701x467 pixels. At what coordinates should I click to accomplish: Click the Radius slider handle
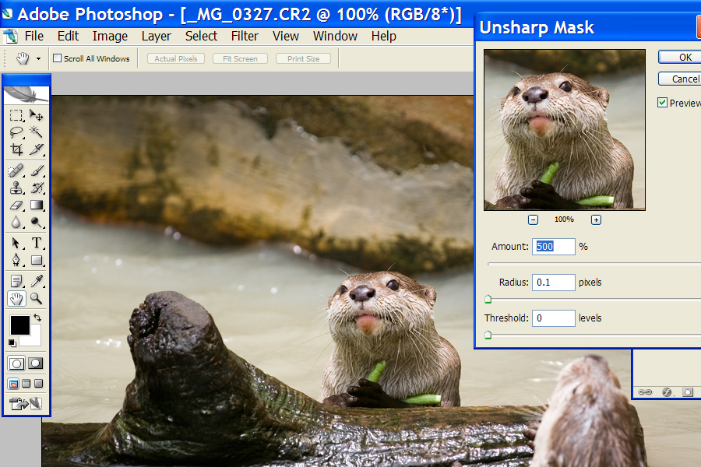pos(488,299)
